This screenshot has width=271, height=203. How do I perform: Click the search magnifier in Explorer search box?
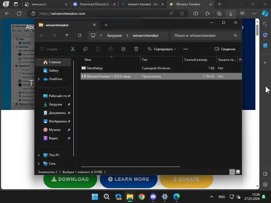click(x=235, y=35)
